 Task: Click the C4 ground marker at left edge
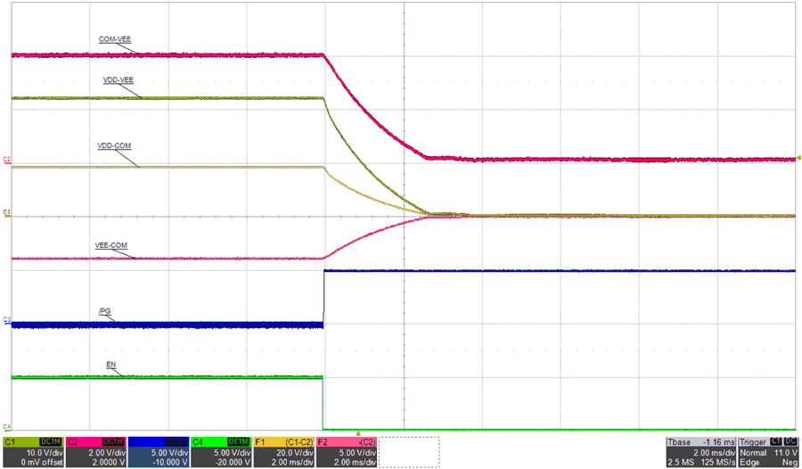[x=6, y=427]
